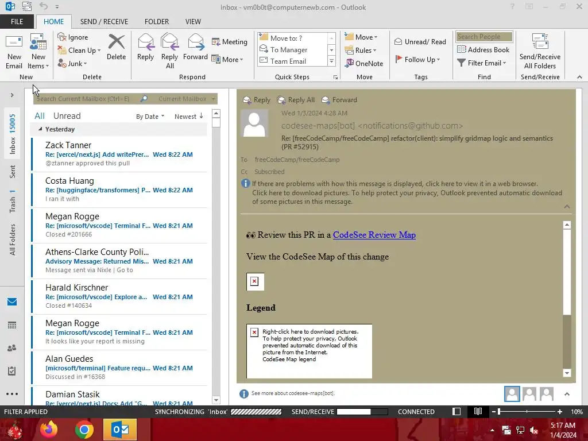Collapse the Yesterday group
Screen dimensions: 588x441
point(40,129)
